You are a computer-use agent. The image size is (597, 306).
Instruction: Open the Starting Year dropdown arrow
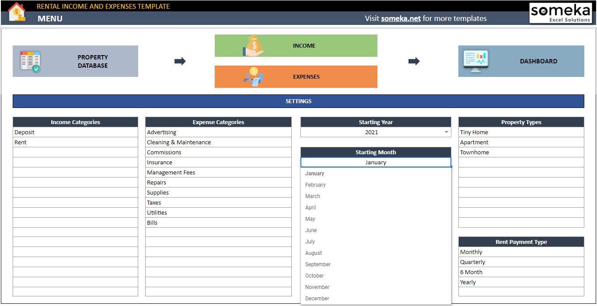click(x=446, y=132)
